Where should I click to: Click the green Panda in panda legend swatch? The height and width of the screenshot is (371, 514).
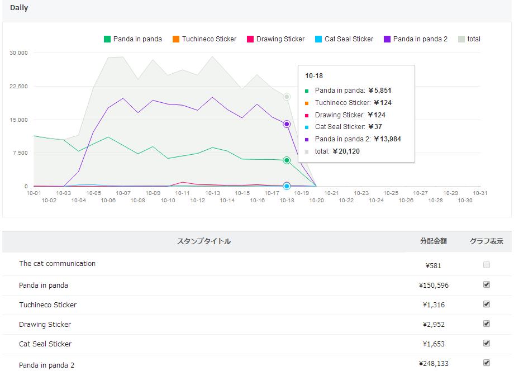107,39
